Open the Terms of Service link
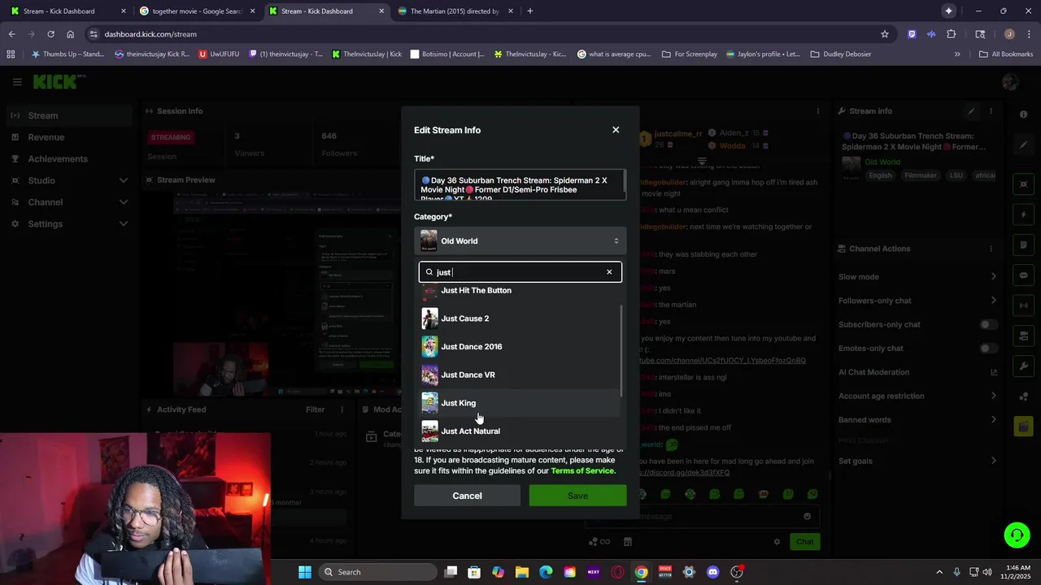The width and height of the screenshot is (1041, 585). [583, 471]
